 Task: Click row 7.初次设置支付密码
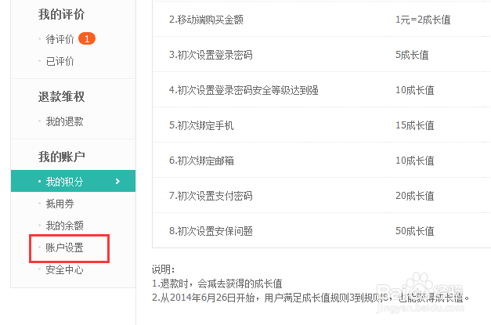coord(211,196)
